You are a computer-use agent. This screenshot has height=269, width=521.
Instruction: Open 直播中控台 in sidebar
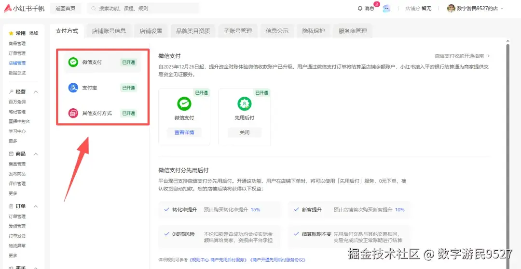(x=19, y=122)
